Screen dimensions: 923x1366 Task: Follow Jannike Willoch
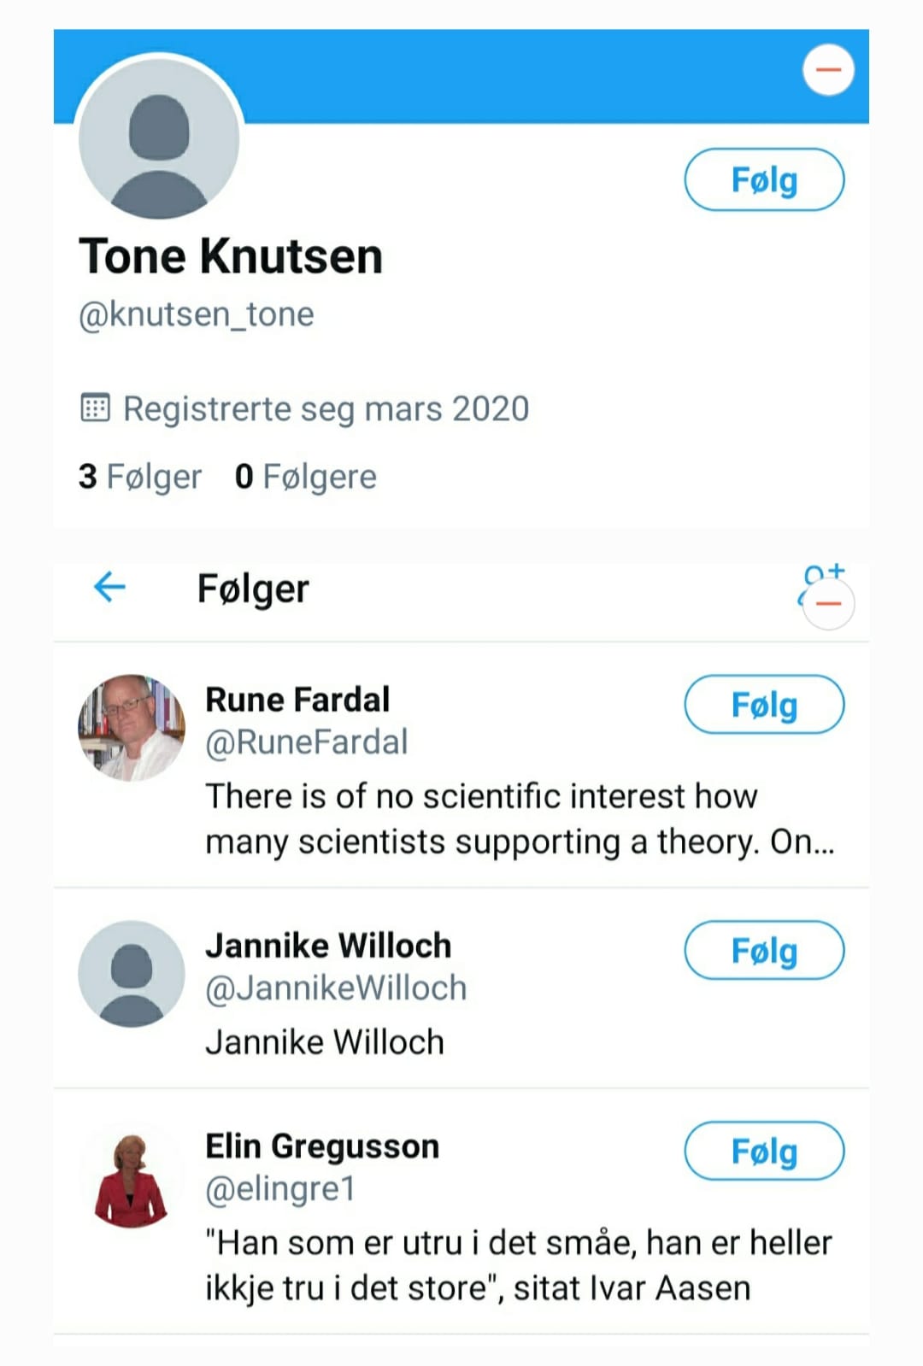[764, 950]
